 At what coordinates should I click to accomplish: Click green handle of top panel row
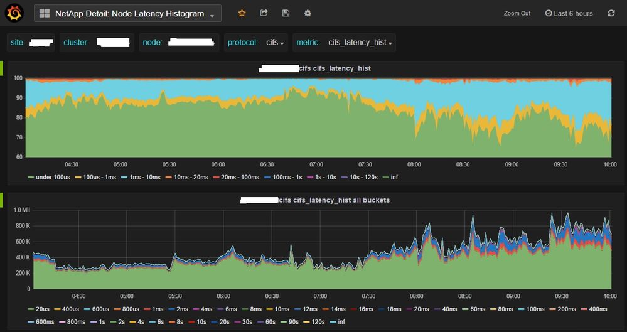(2, 68)
